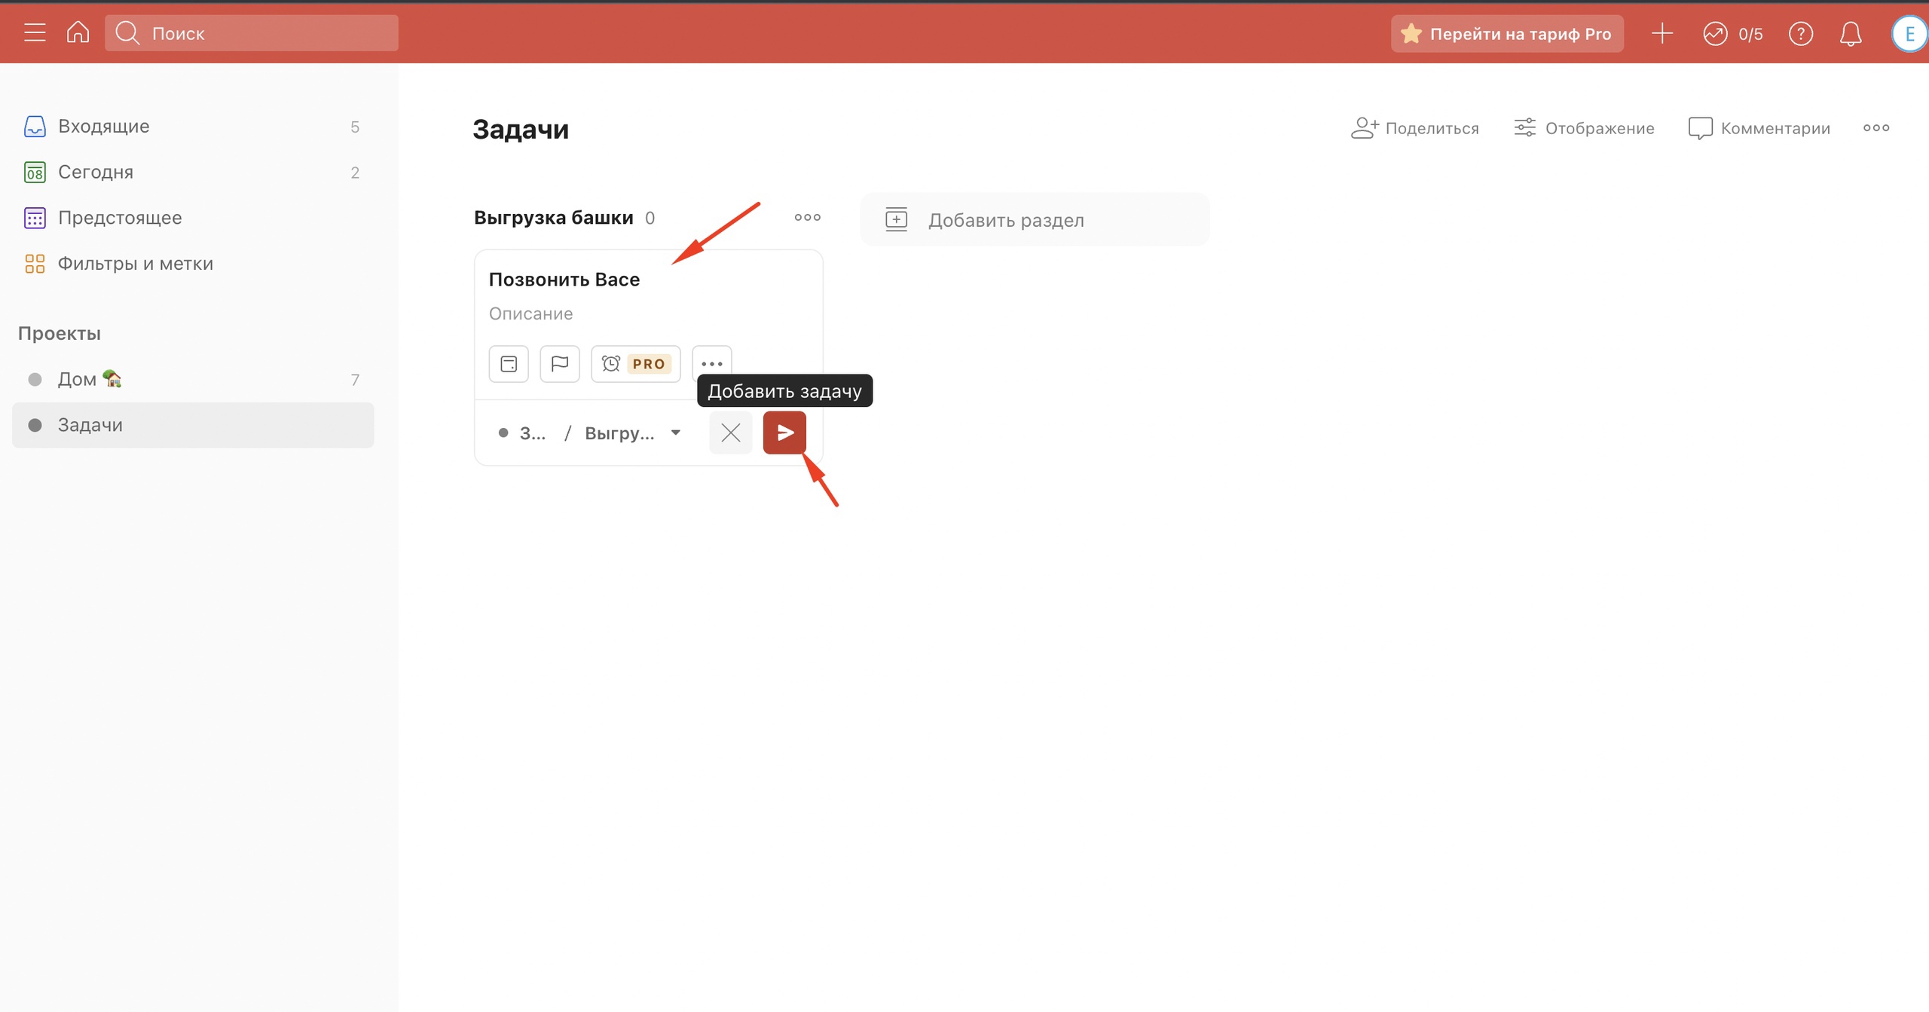
Task: Go to the home view
Action: (x=78, y=32)
